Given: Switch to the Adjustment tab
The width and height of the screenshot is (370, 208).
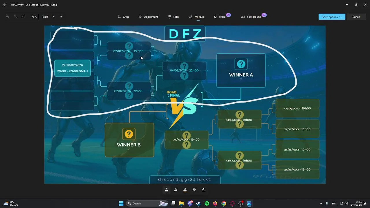Looking at the screenshot, I should coord(148,17).
